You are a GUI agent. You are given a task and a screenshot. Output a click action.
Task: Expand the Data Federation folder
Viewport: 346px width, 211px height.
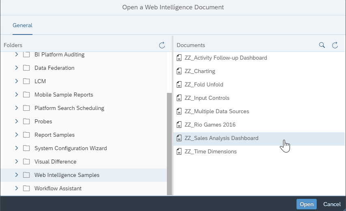(x=17, y=68)
